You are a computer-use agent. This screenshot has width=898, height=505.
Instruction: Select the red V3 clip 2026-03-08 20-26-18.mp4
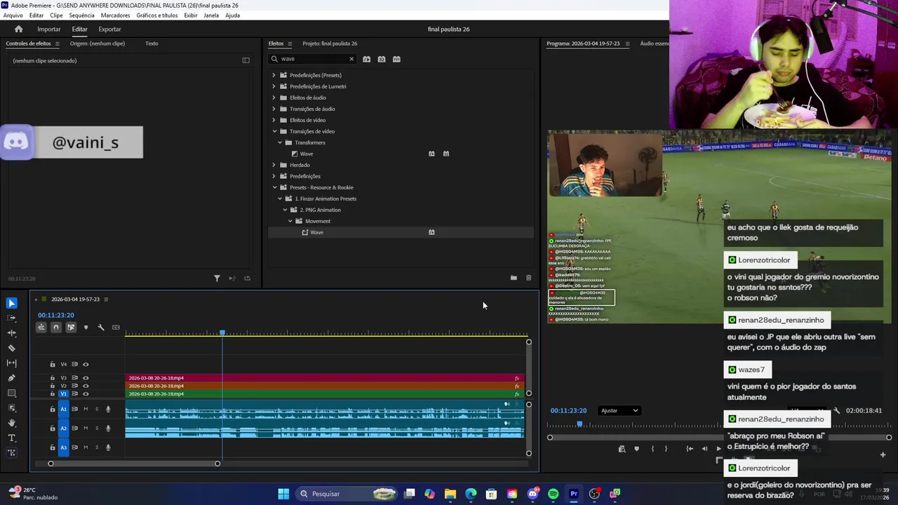point(324,378)
